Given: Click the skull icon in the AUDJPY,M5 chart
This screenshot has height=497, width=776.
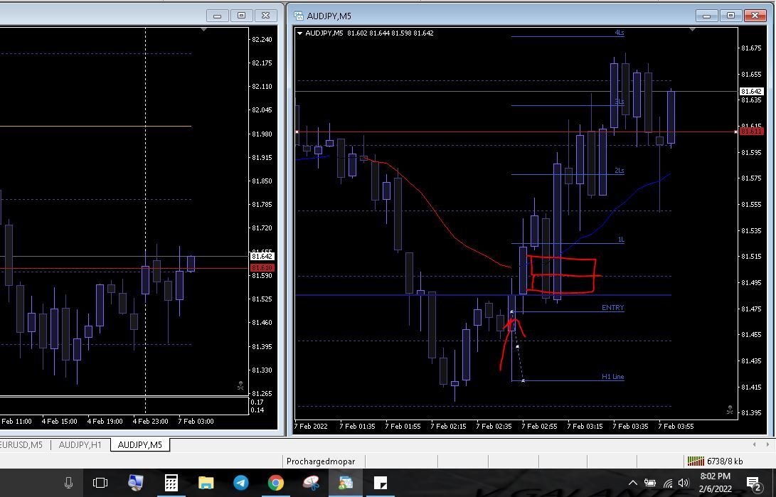Looking at the screenshot, I should point(730,410).
